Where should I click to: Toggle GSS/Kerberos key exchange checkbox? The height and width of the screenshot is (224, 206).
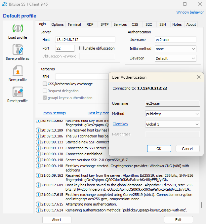(45, 84)
